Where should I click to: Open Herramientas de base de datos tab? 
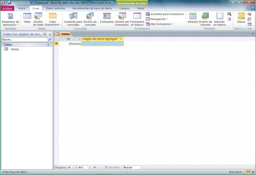click(92, 8)
